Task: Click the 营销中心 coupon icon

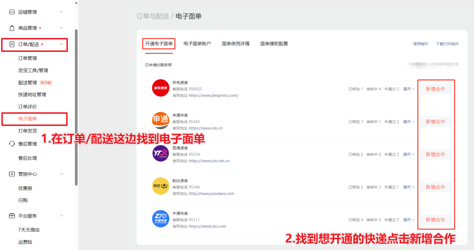Action: tap(12, 174)
